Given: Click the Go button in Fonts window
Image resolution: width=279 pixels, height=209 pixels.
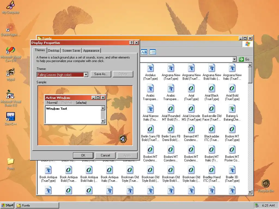Looking at the screenshot, I should click(x=244, y=59).
